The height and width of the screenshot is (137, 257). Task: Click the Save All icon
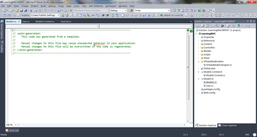coord(26,11)
